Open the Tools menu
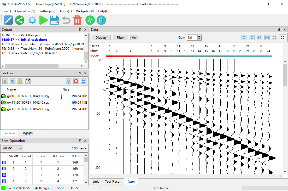Screen dimensions: 288x191 [66, 11]
